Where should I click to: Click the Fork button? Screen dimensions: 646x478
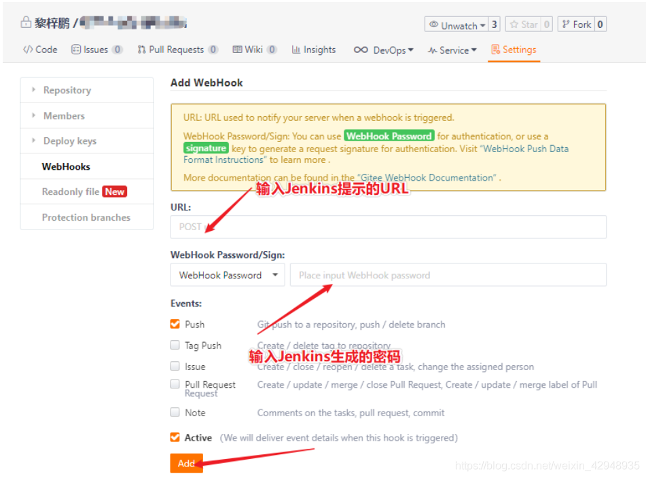point(577,24)
